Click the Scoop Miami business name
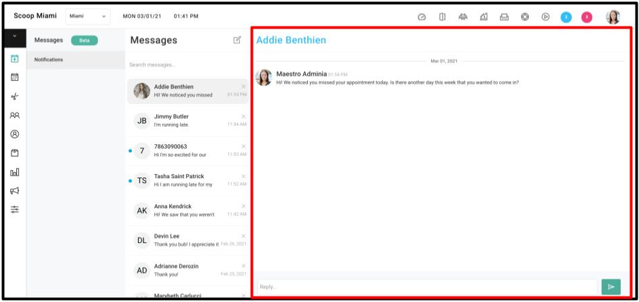The image size is (639, 302). 35,16
